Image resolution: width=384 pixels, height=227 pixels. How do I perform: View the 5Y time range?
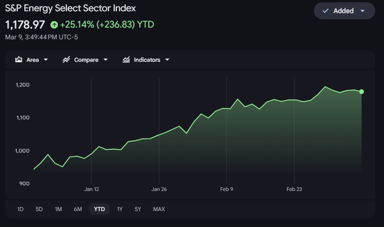pyautogui.click(x=138, y=209)
